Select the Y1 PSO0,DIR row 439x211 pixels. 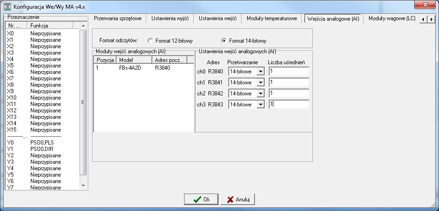[42, 149]
